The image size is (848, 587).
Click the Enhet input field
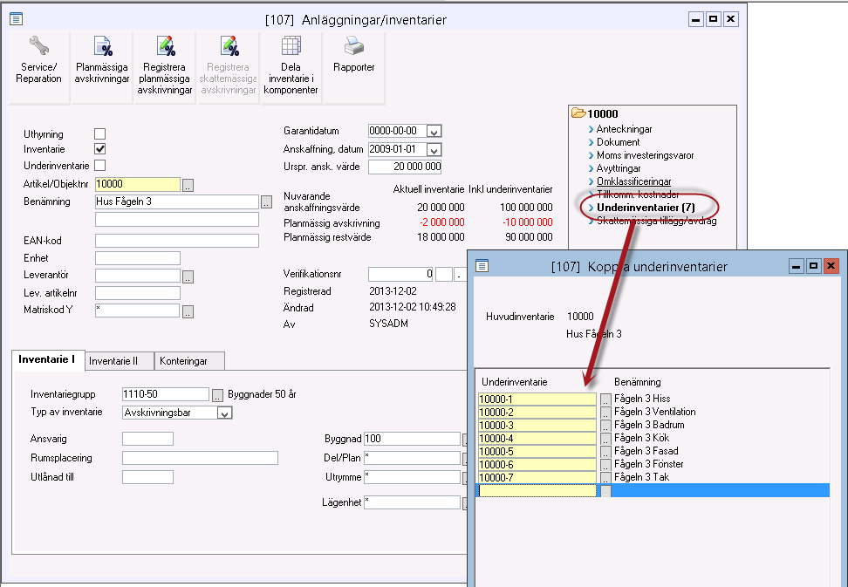[137, 258]
